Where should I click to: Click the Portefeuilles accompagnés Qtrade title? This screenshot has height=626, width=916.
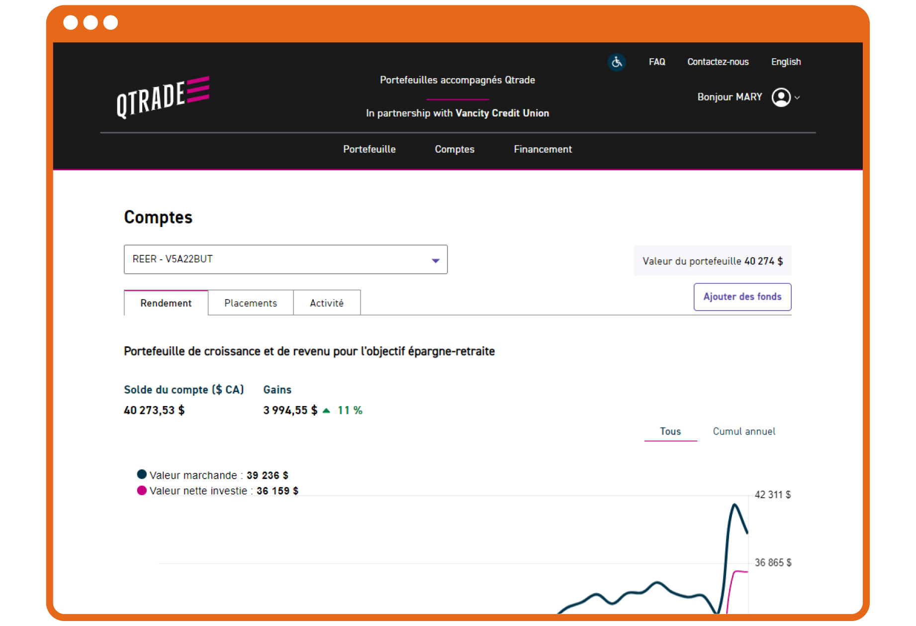pyautogui.click(x=458, y=80)
